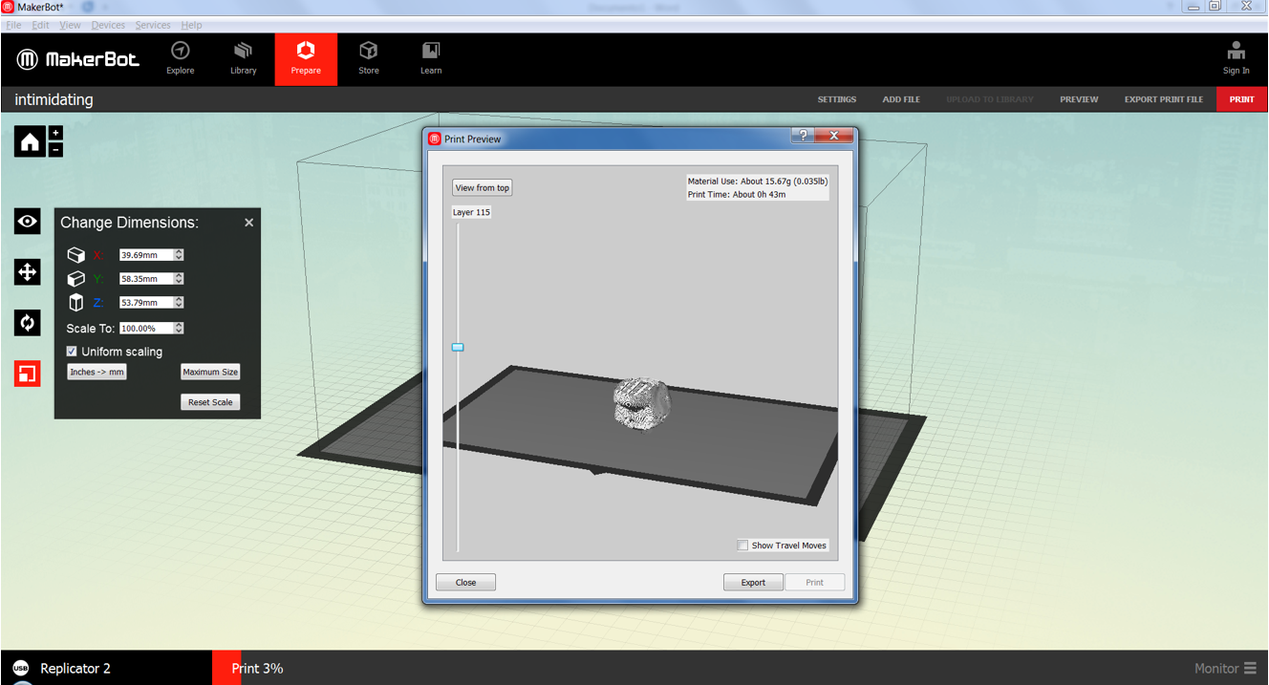Viewport: 1269px width, 685px height.
Task: Close the Print Preview dialog with X
Action: [833, 136]
